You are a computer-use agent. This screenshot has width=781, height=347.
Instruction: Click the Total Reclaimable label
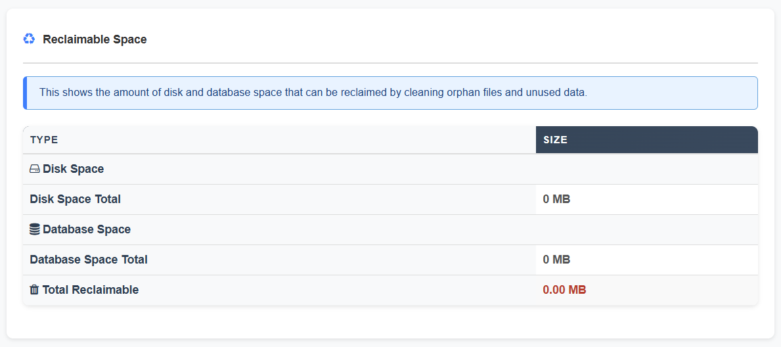(x=91, y=290)
